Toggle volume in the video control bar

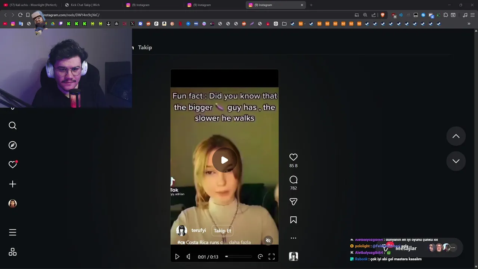(188, 257)
